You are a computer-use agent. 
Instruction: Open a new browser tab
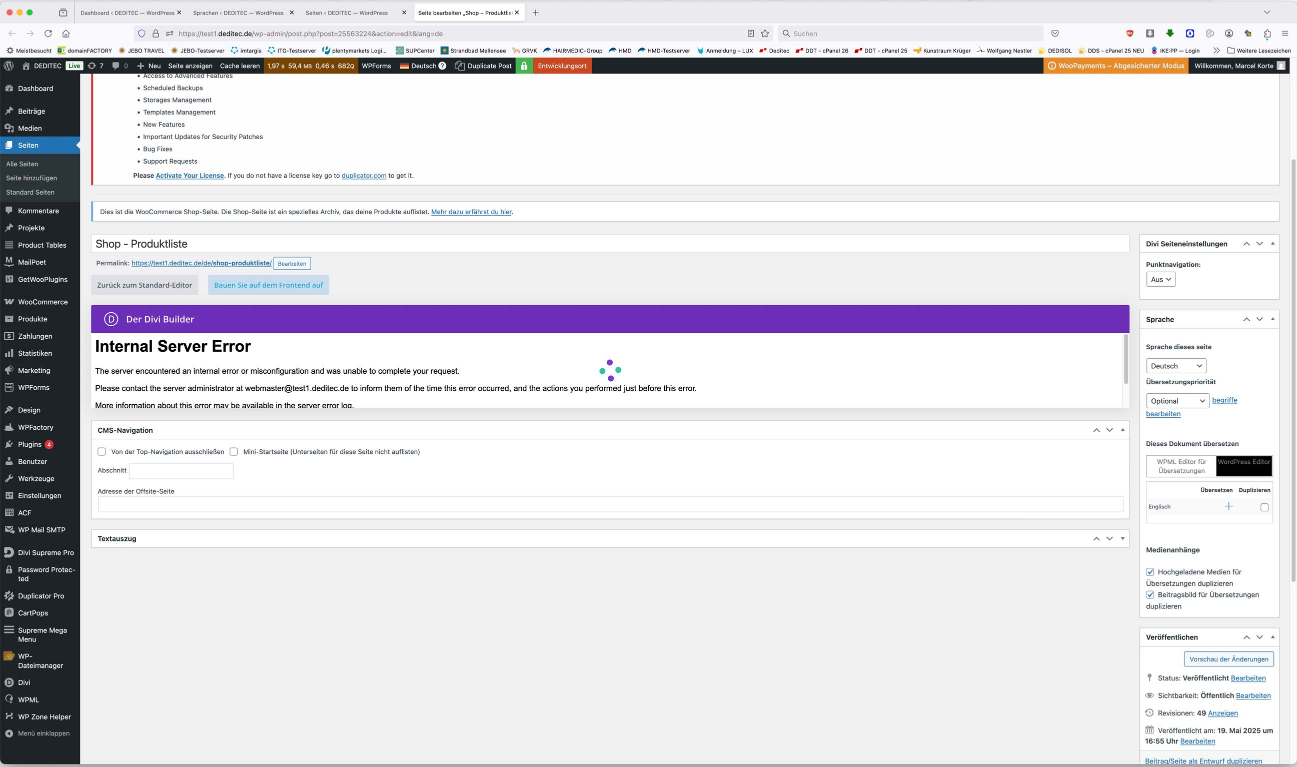pos(535,13)
